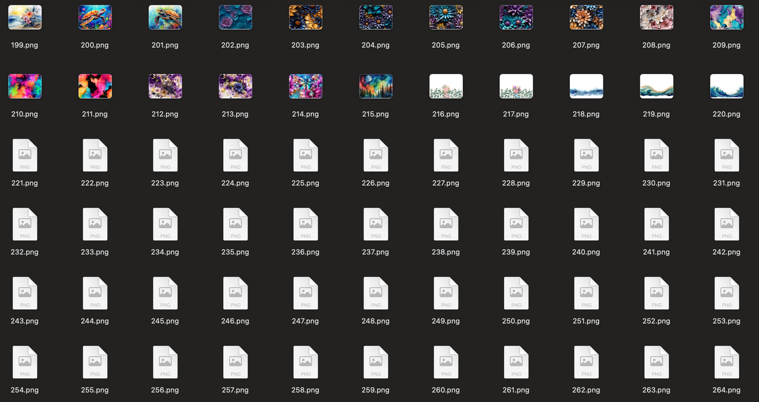Viewport: 759px width, 402px height.
Task: Select the 217.png floral border thumbnail
Action: 516,86
